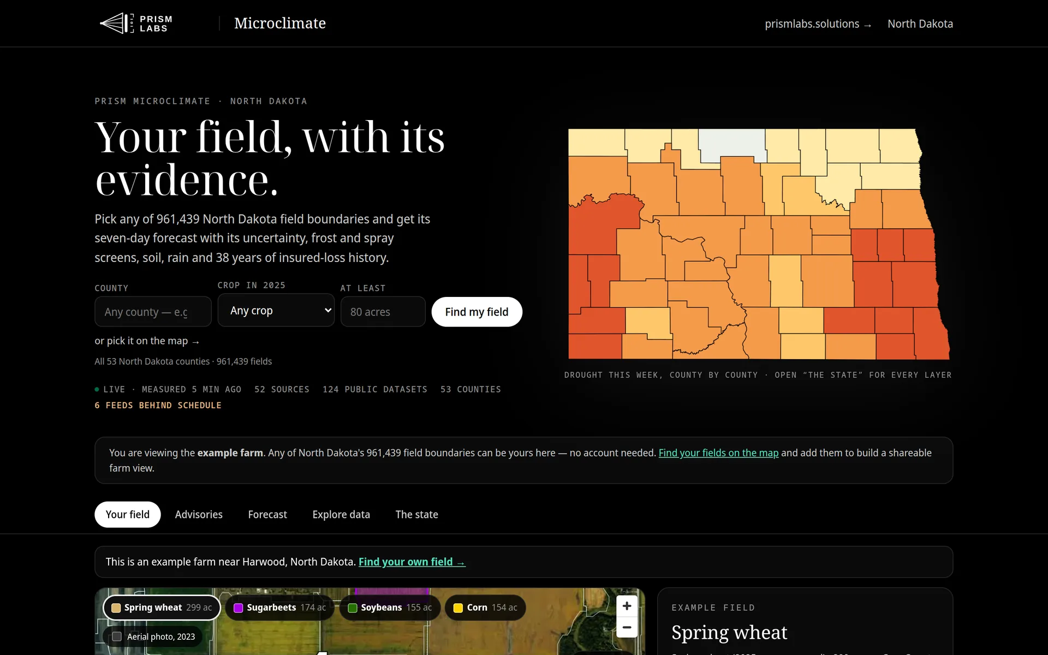Click the '52 SOURCES' status text
The width and height of the screenshot is (1048, 655).
[x=282, y=389]
